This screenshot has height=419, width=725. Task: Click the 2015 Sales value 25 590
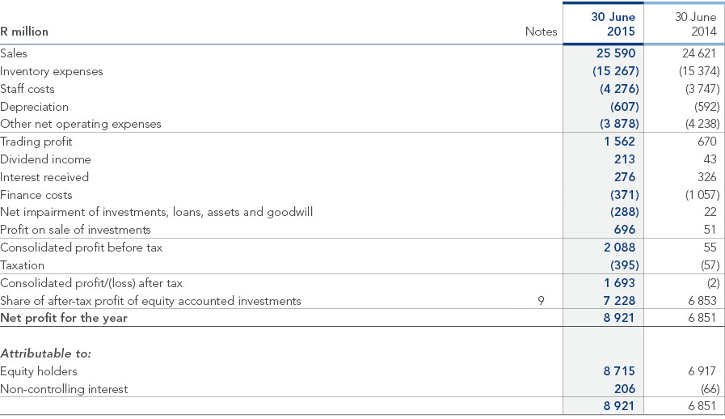(616, 53)
